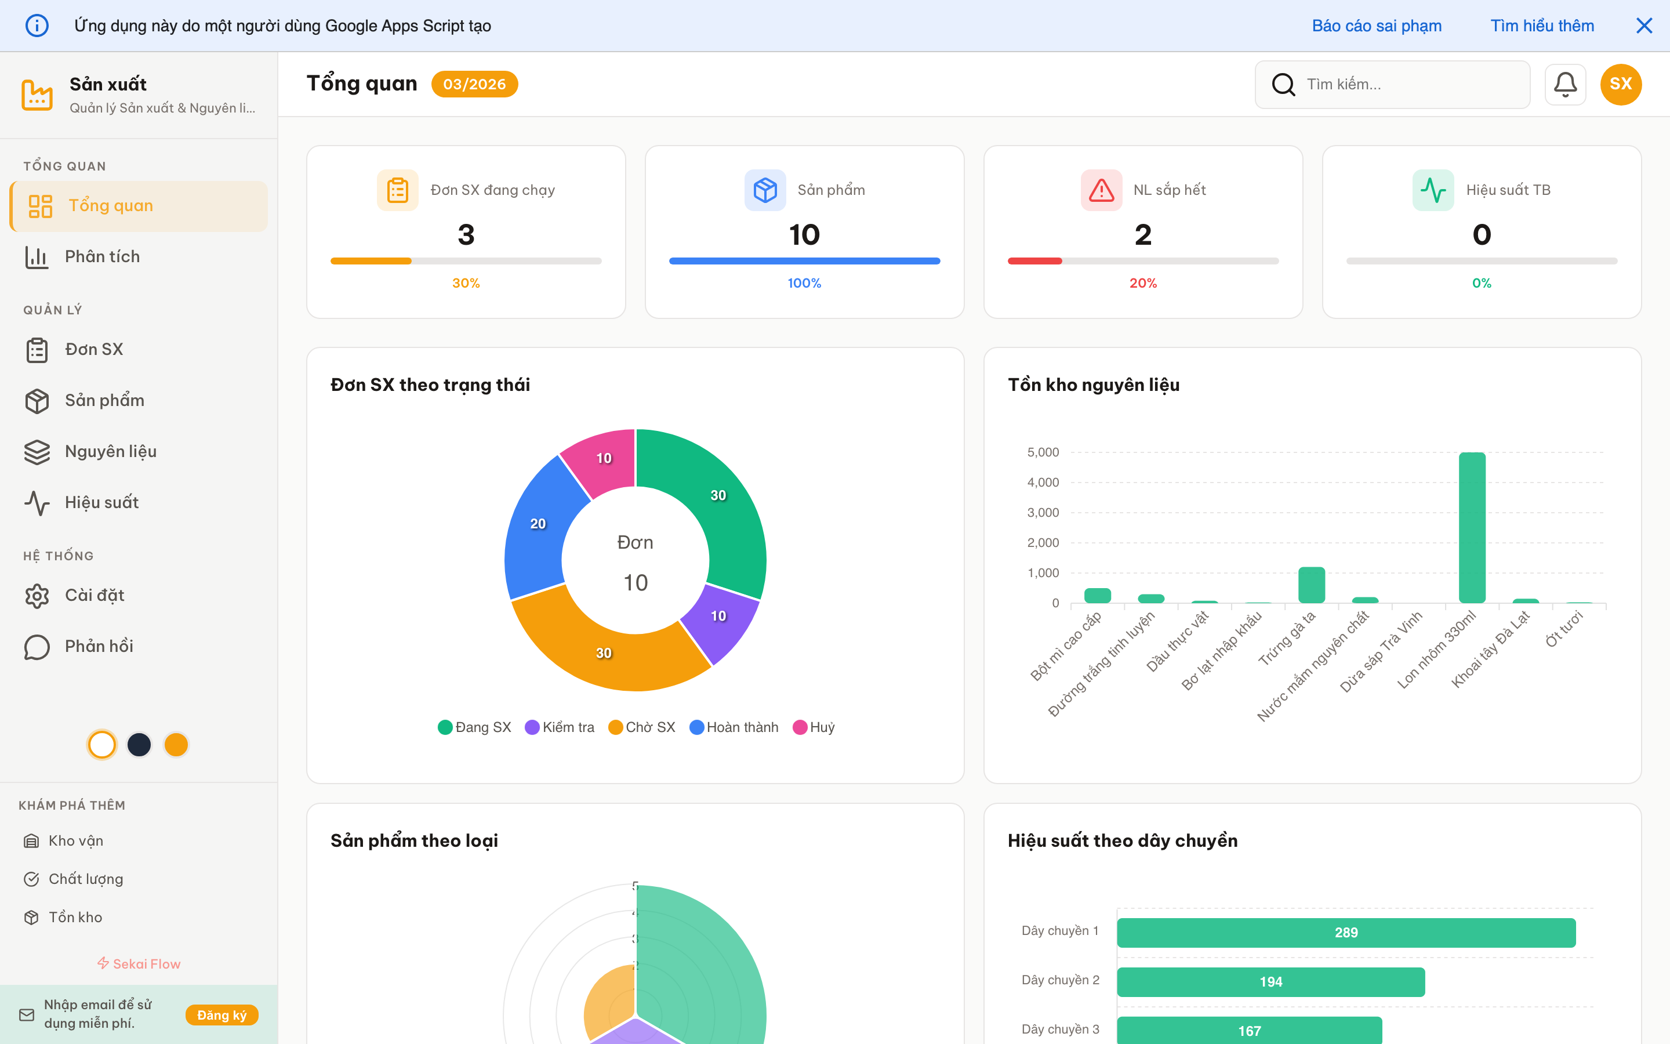Screen dimensions: 1670x1044
Task: Open the notification bell icon
Action: click(x=1564, y=84)
